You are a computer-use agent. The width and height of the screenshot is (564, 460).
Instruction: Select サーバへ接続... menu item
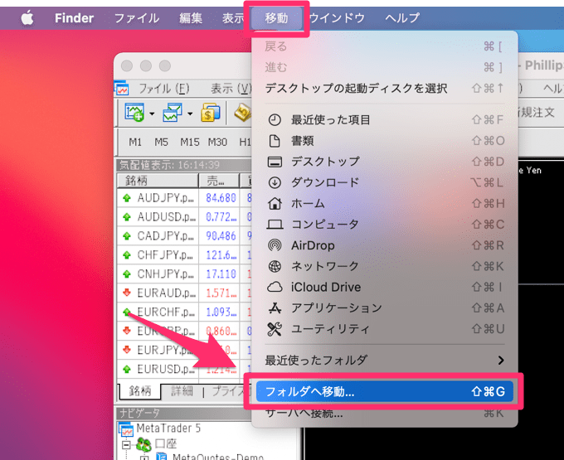[385, 414]
